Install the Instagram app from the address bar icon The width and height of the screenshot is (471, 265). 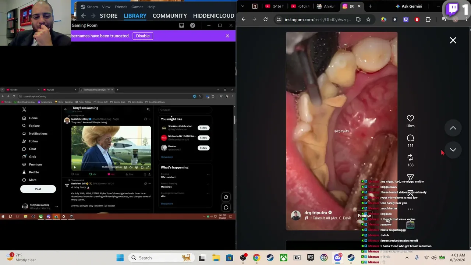pos(358,20)
